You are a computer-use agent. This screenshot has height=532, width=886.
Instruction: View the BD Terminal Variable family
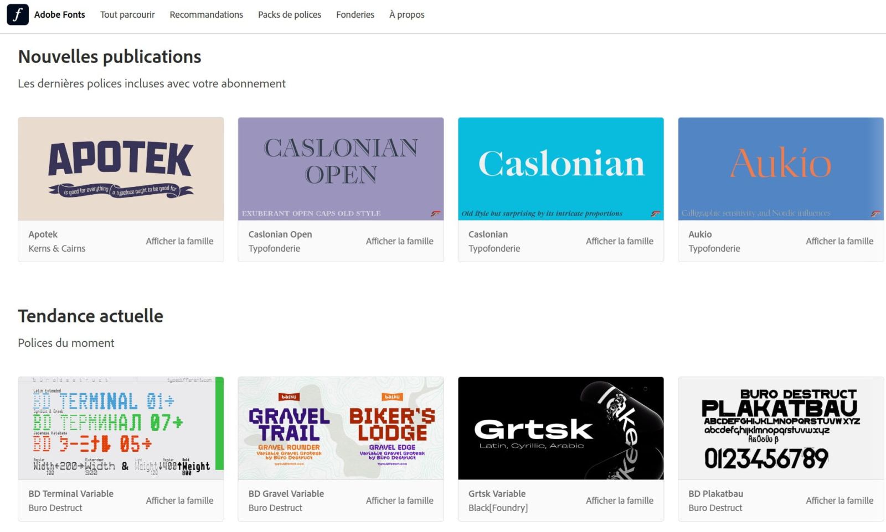(x=179, y=500)
